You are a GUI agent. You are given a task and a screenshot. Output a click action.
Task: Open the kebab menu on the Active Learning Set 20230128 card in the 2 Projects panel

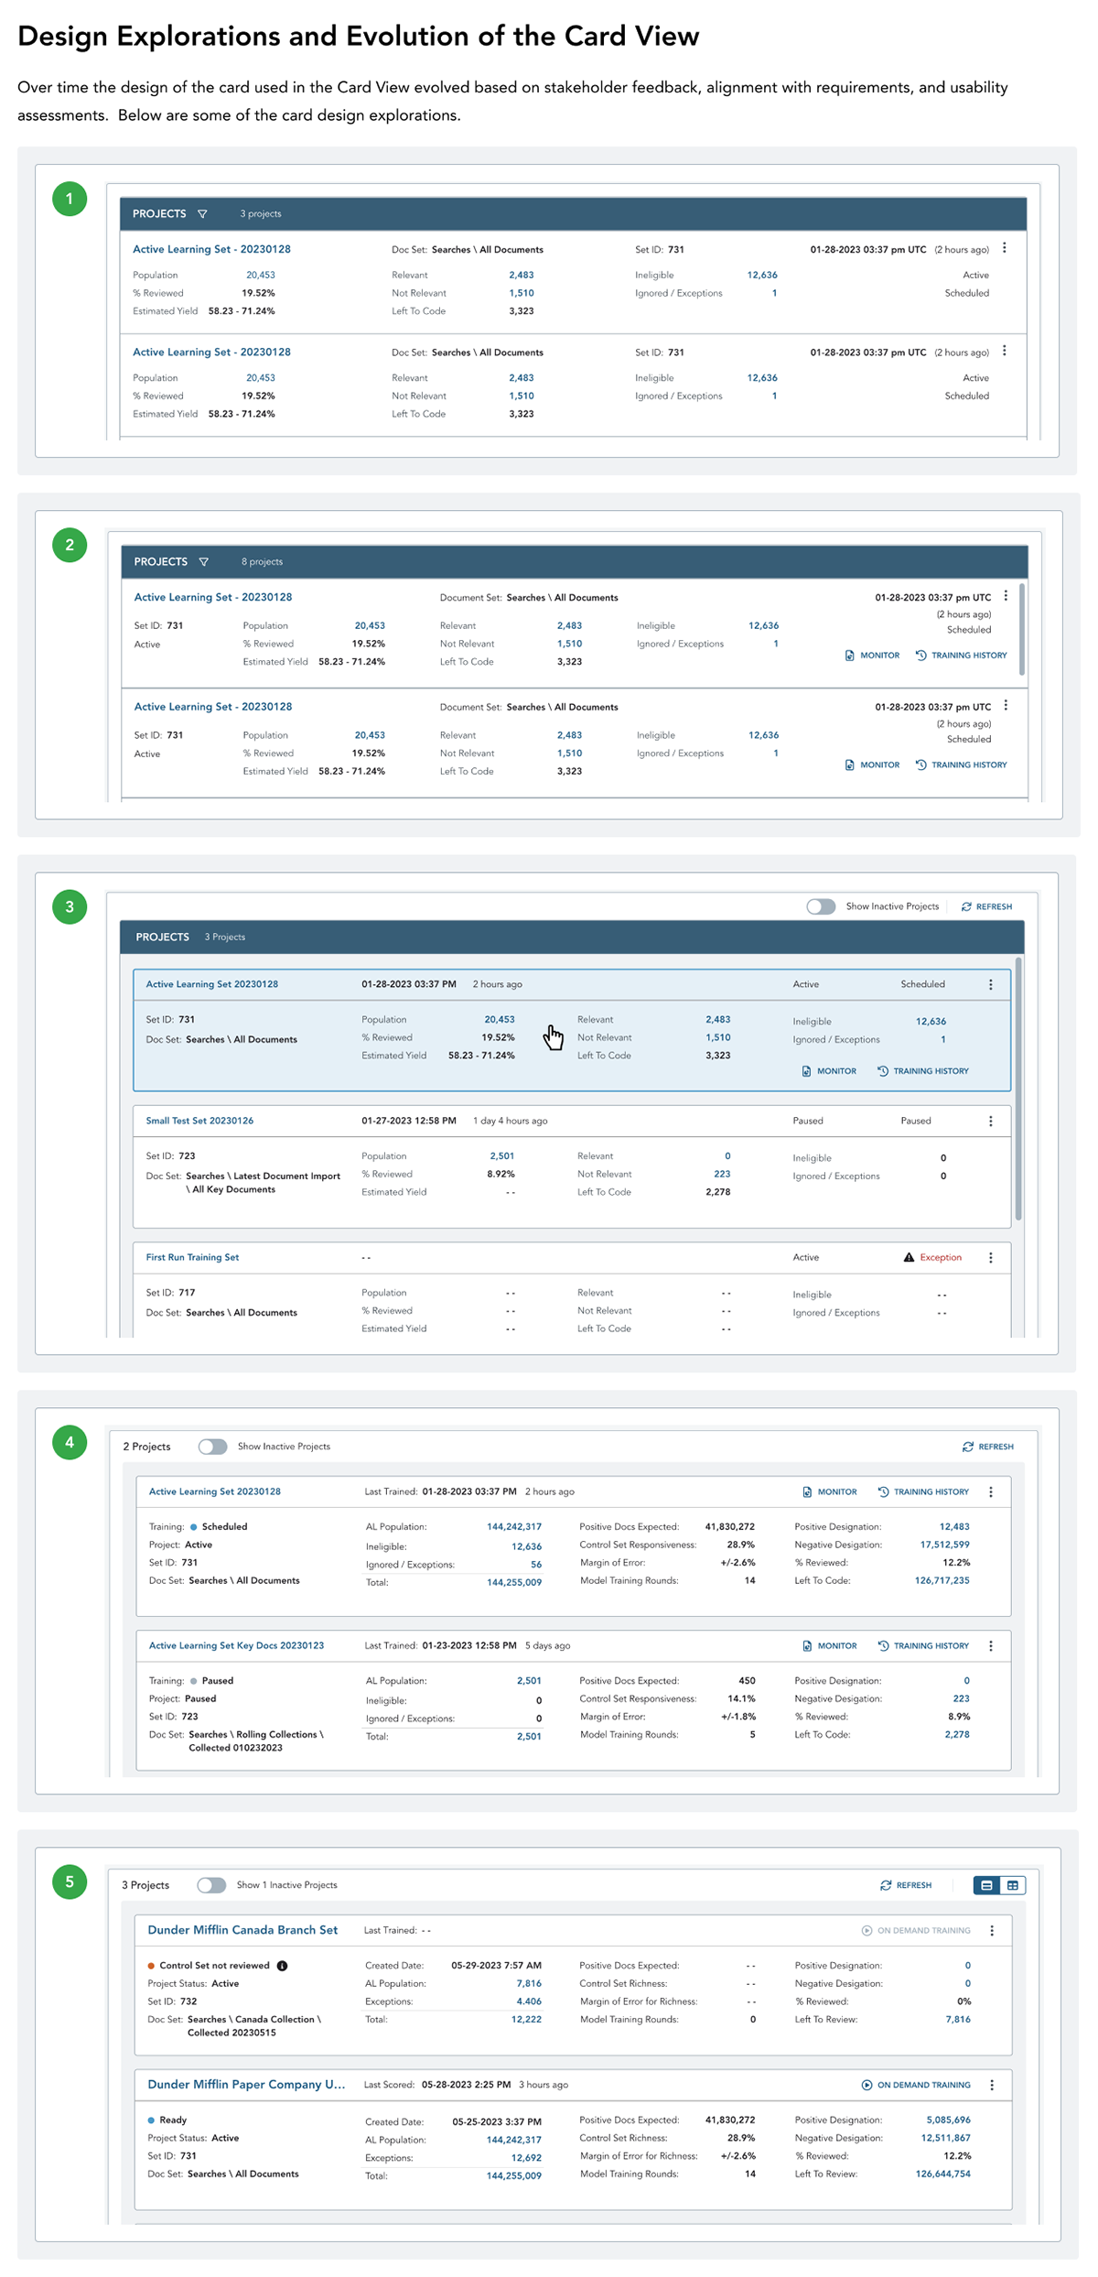pyautogui.click(x=991, y=1491)
